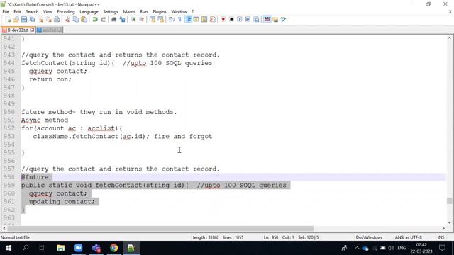This screenshot has height=255, width=454.
Task: Open the Function List panel icon
Action: [x=212, y=19]
